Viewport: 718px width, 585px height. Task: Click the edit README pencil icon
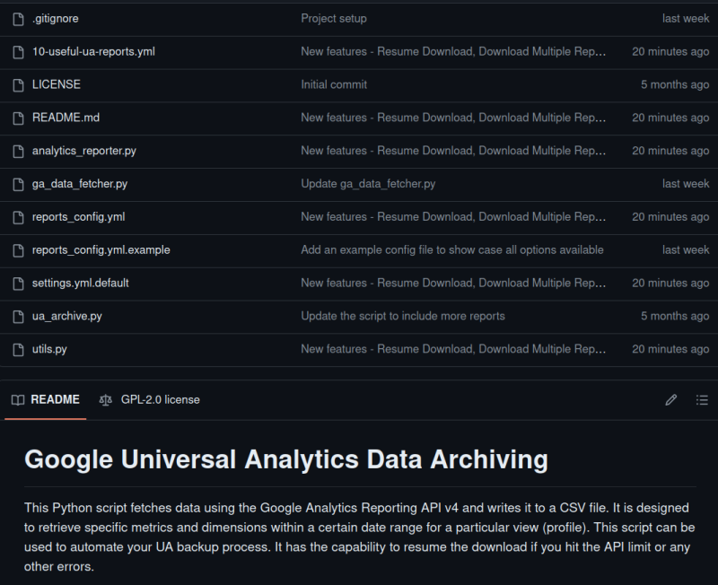point(670,400)
